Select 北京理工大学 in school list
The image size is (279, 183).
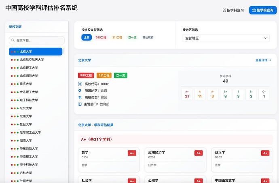(x=36, y=68)
